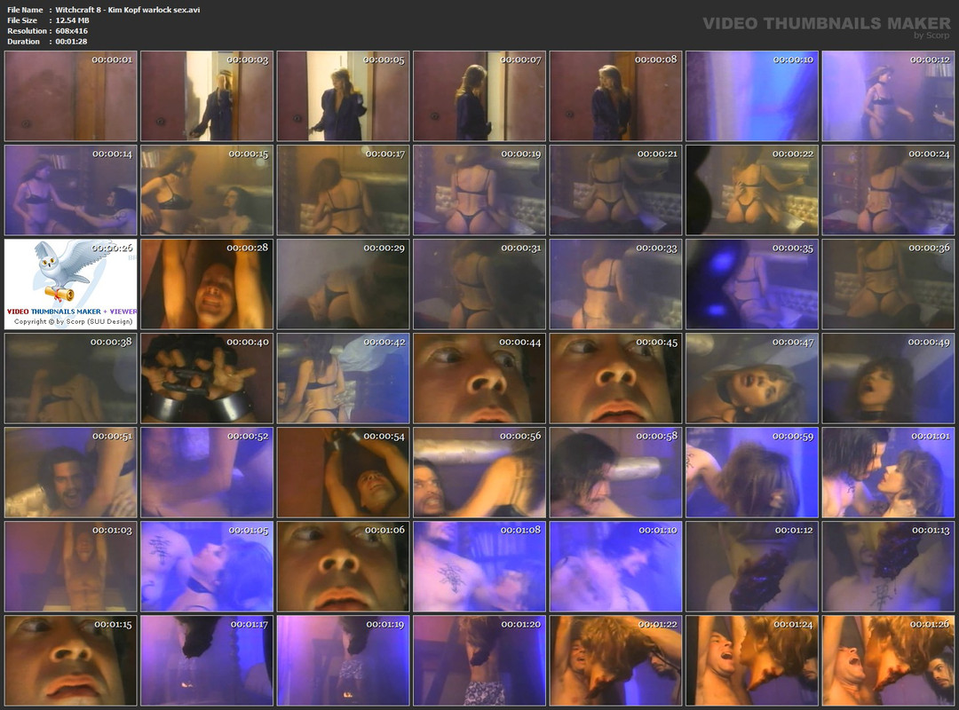The height and width of the screenshot is (710, 959).
Task: Pick the thumbnail timestamped 00:00:59
Action: [752, 473]
